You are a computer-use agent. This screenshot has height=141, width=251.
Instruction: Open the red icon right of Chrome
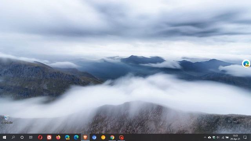point(121,137)
